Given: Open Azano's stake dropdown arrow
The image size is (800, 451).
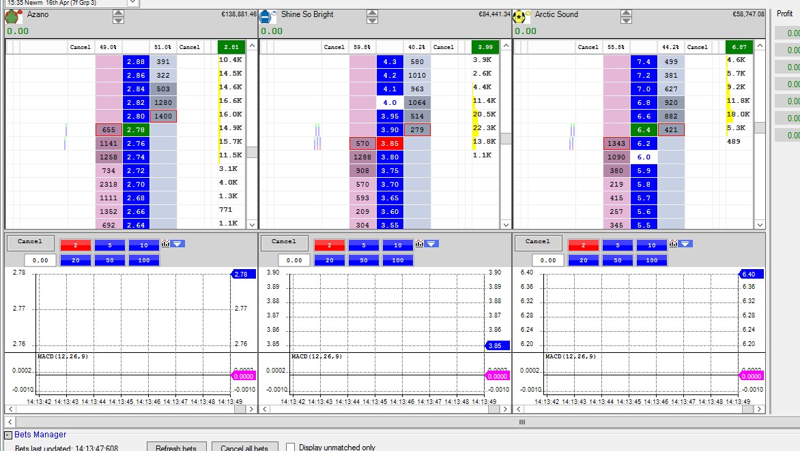Looking at the screenshot, I should pos(177,244).
